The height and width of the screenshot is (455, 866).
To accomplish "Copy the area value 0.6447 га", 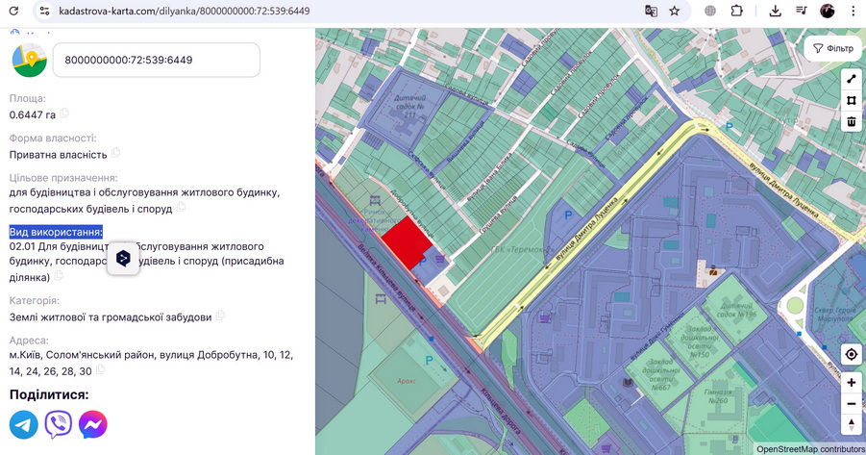I will 65,114.
